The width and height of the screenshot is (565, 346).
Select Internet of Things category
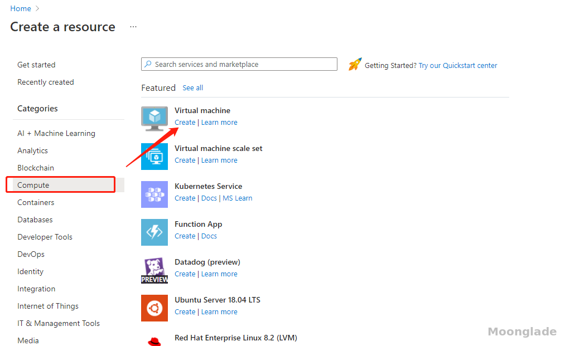pos(48,306)
